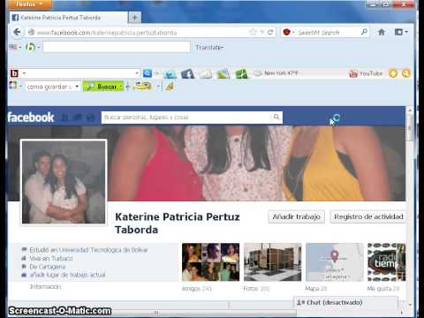Open the language flag dropdown
Image resolution: width=424 pixels, height=318 pixels.
click(15, 47)
